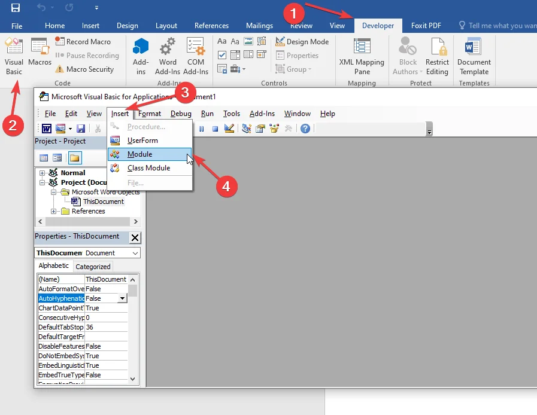This screenshot has width=537, height=415.
Task: Insert Picture content control
Action: click(x=248, y=41)
